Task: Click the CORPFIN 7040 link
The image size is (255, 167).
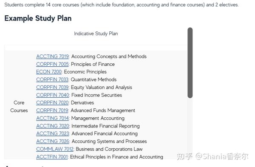Action: coord(53,95)
